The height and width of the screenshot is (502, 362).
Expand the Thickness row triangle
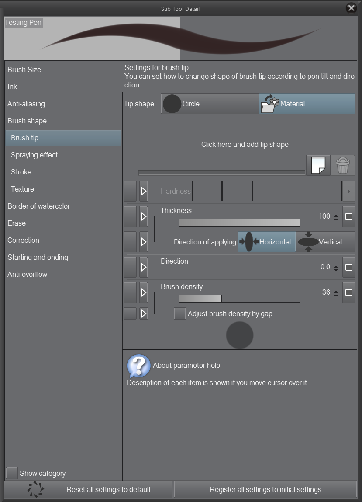[144, 217]
